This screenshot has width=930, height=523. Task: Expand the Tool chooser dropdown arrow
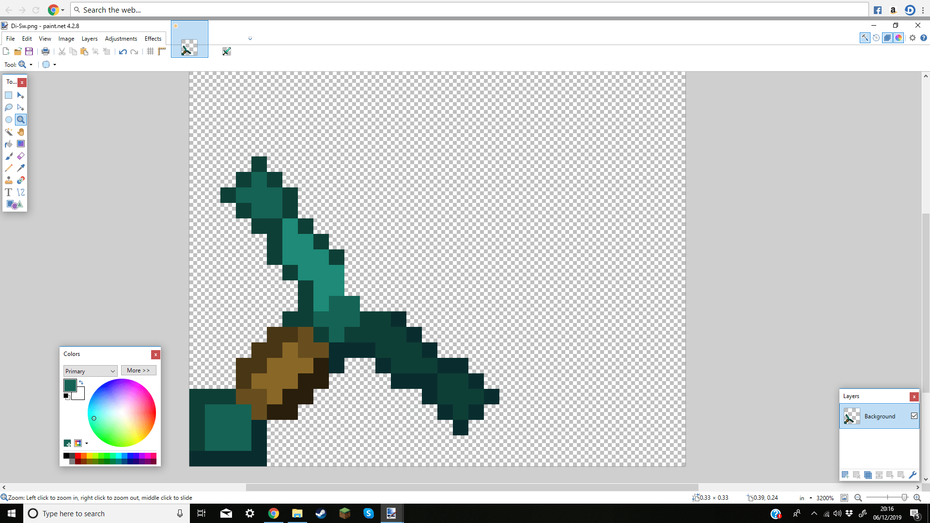pos(31,64)
